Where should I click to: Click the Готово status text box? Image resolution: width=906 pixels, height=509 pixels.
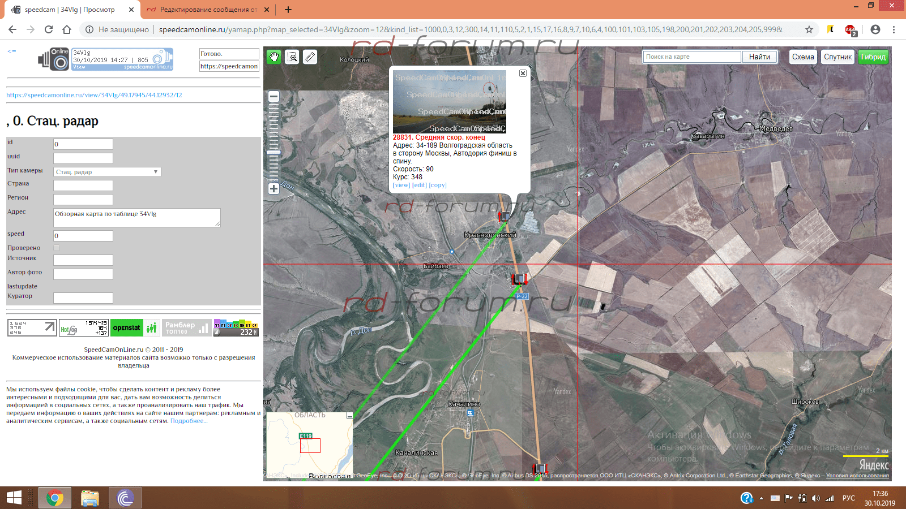[229, 54]
